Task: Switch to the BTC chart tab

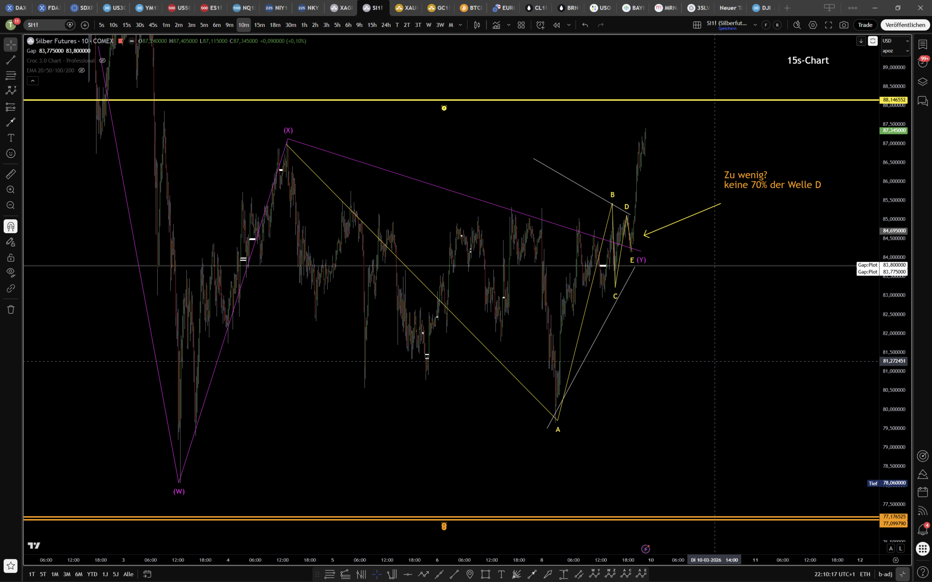Action: click(x=472, y=8)
